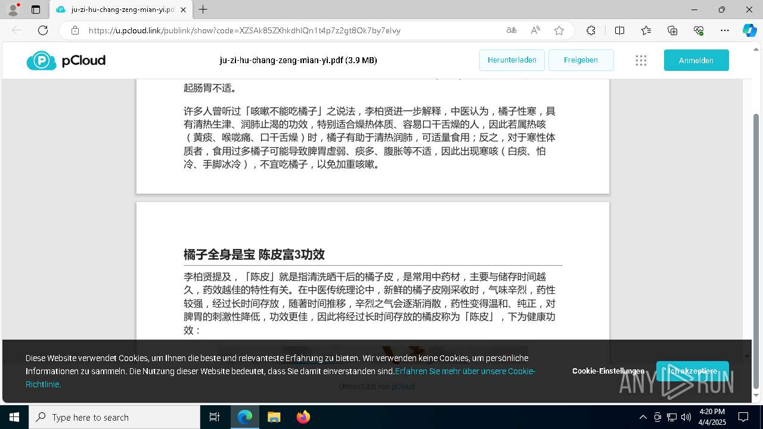Click the Anmelden button

click(x=696, y=60)
